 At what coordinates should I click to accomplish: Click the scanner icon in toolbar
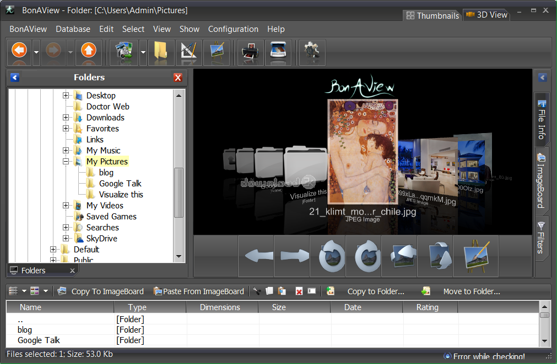(x=278, y=52)
